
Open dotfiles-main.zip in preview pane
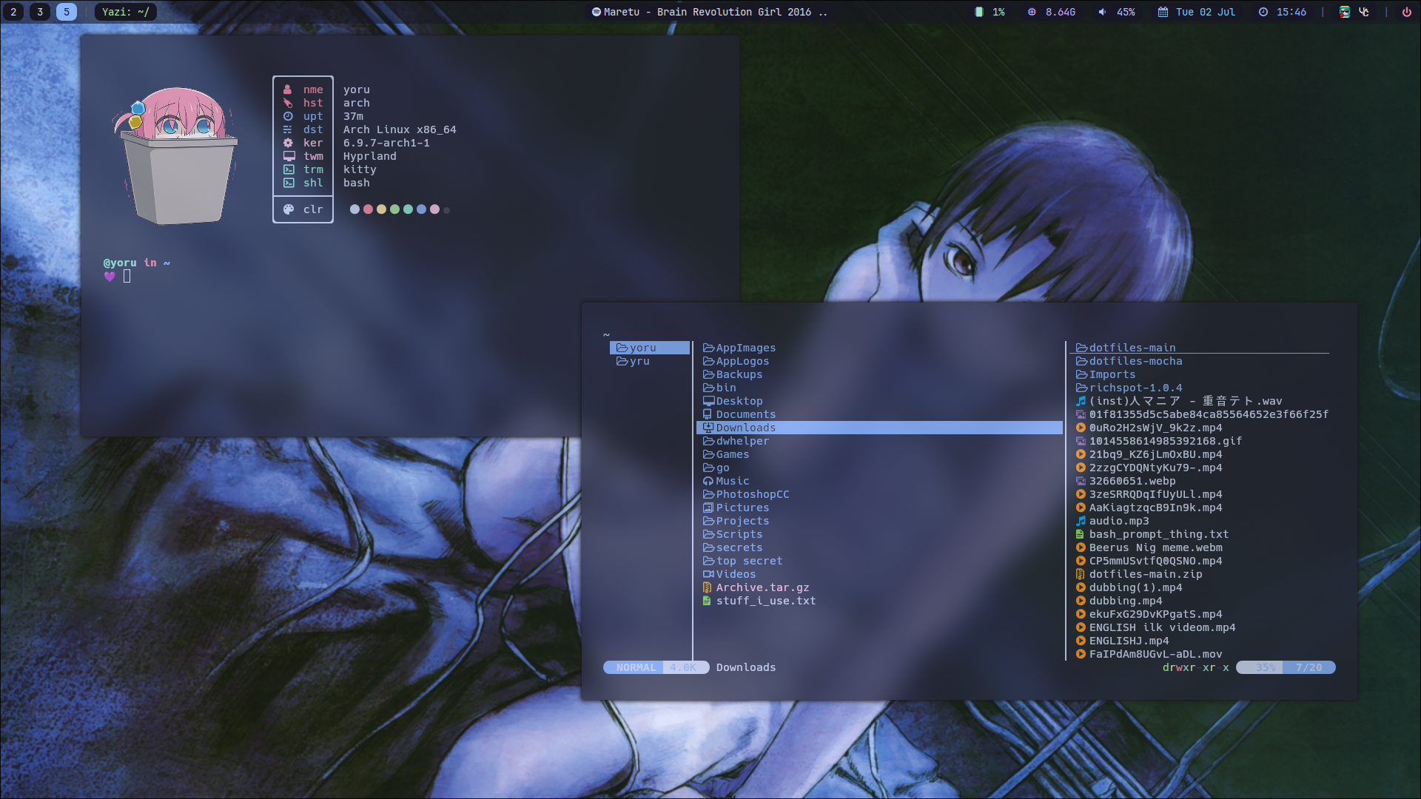tap(1145, 574)
